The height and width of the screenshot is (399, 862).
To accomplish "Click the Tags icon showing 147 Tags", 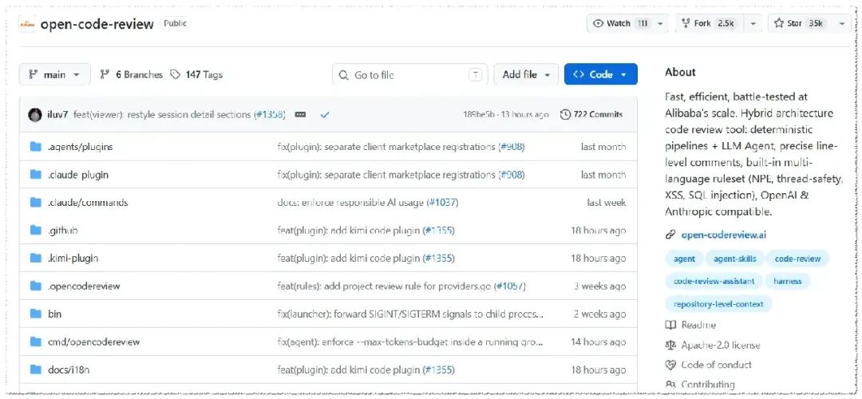I will 176,75.
